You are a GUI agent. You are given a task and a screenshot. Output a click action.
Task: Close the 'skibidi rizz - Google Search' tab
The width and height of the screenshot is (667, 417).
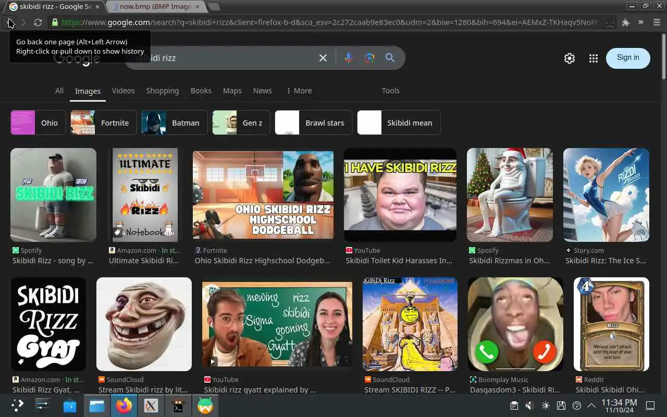pyautogui.click(x=97, y=7)
